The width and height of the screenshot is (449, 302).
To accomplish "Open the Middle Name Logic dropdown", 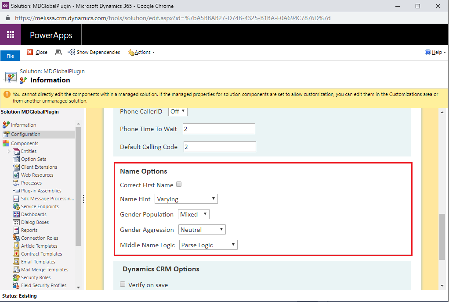I will [x=208, y=245].
